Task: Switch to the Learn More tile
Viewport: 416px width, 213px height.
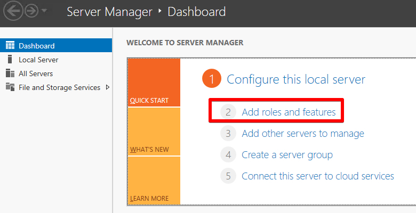Action: (x=154, y=181)
